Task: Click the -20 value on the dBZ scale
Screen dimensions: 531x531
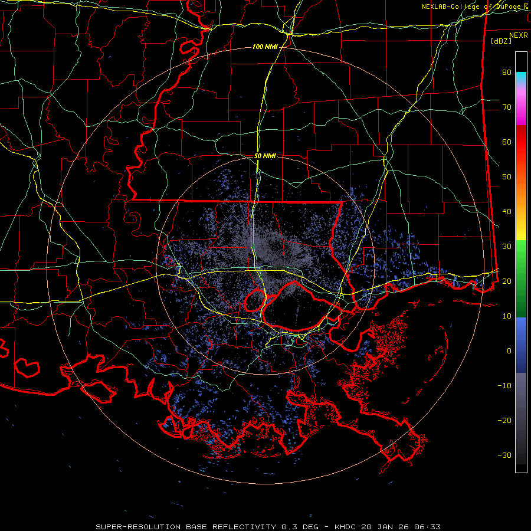Action: coord(504,420)
